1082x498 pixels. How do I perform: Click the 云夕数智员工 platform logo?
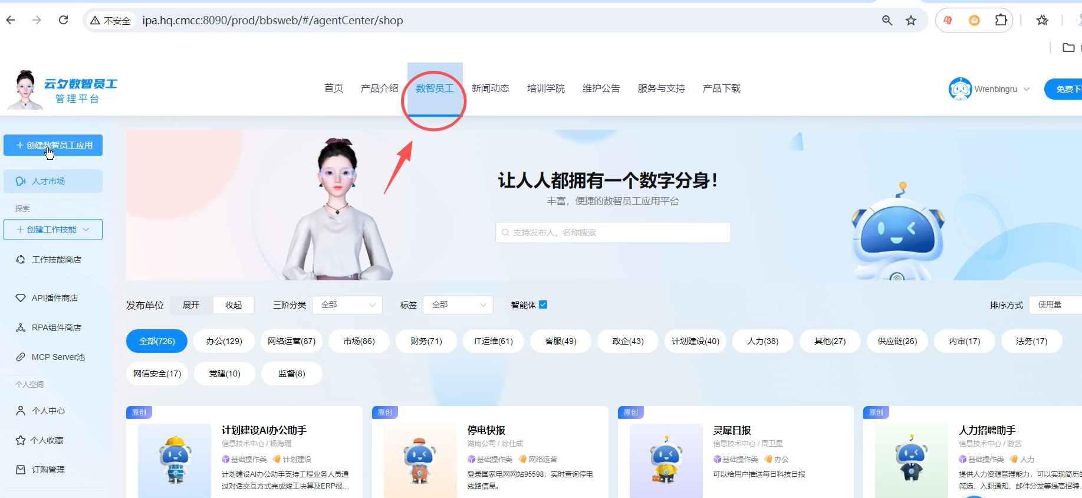click(x=64, y=90)
